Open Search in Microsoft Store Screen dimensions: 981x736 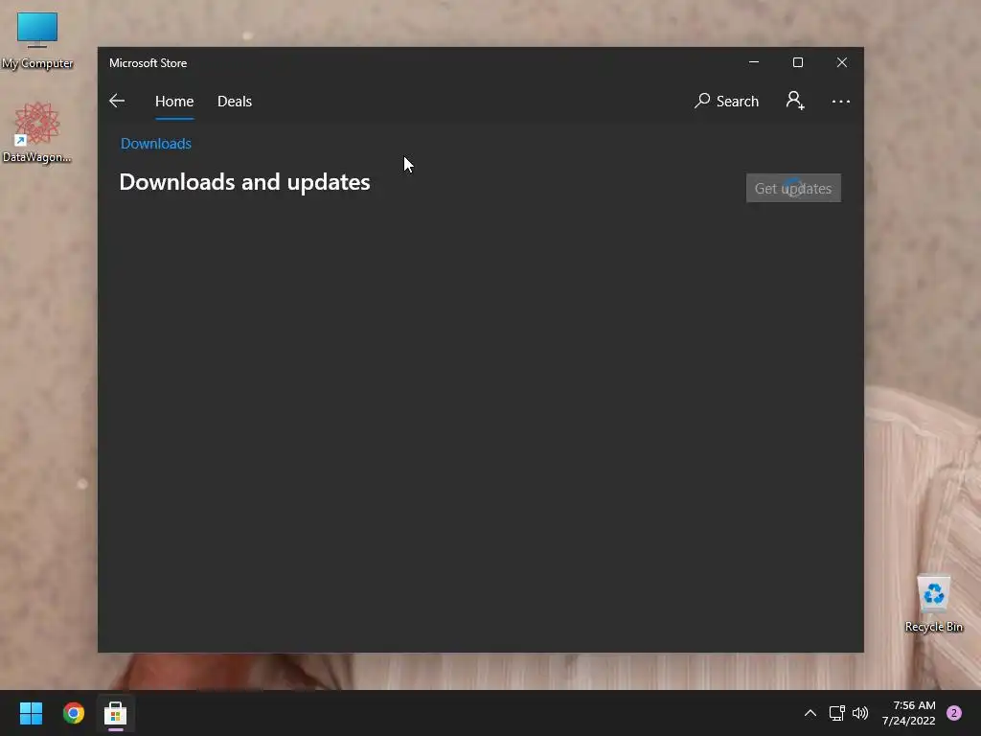[x=726, y=101]
